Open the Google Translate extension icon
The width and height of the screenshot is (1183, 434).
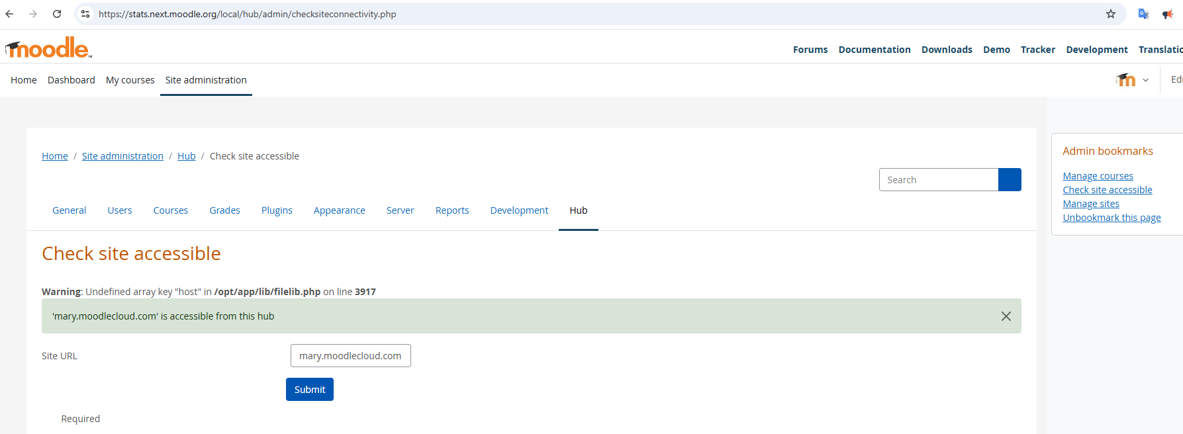(x=1143, y=14)
